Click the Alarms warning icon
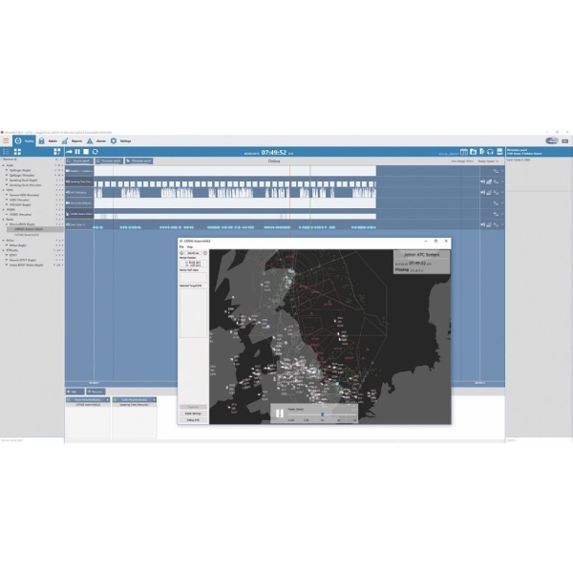The width and height of the screenshot is (573, 573). [95, 140]
